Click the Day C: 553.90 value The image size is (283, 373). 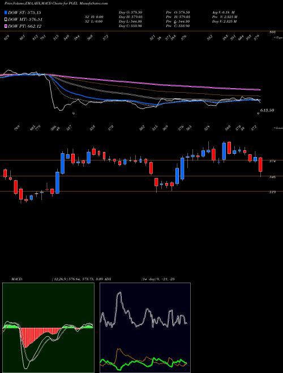point(130,26)
